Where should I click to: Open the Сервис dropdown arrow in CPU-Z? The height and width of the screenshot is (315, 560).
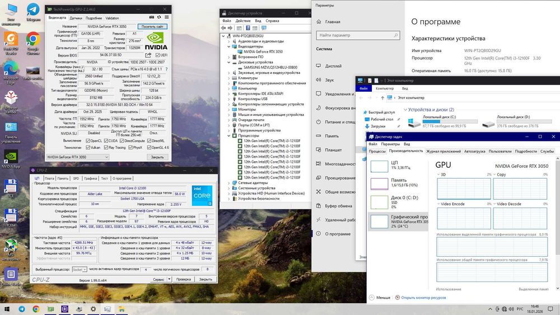[169, 279]
